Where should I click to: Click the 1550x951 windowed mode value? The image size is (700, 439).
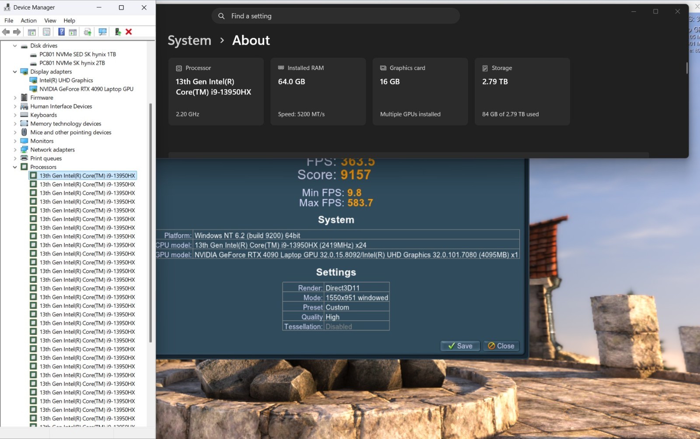click(357, 298)
